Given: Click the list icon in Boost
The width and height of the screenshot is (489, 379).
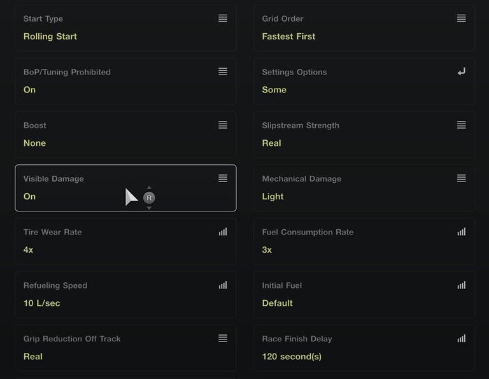Looking at the screenshot, I should (x=223, y=125).
